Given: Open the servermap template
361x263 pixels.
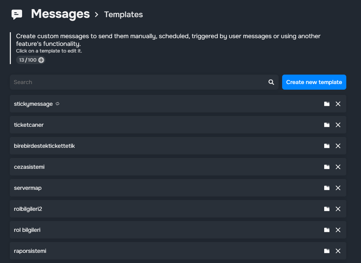Looking at the screenshot, I should (x=28, y=188).
